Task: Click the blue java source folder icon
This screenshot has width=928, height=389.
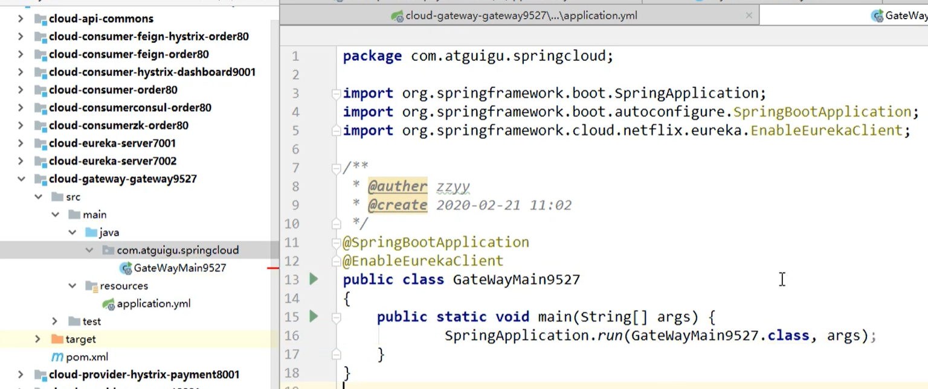Action: tap(91, 232)
